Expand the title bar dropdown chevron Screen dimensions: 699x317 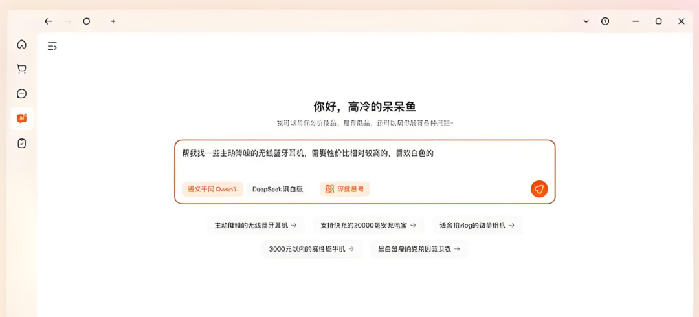tap(586, 21)
